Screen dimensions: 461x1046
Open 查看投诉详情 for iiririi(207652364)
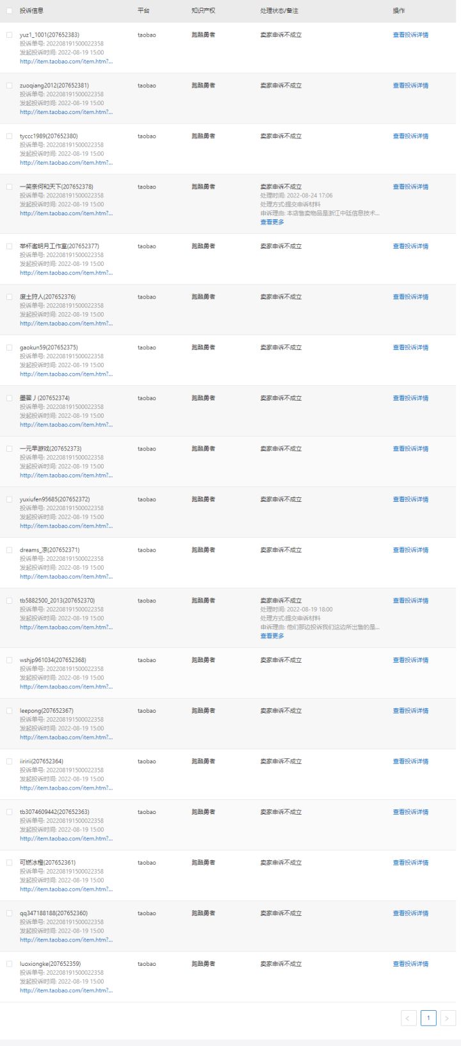[410, 761]
